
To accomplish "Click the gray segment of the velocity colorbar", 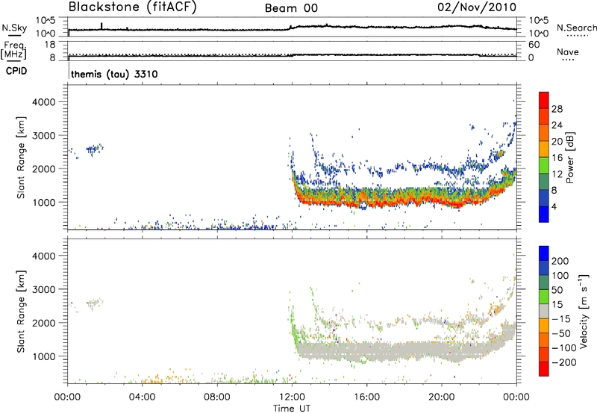I will (x=544, y=311).
